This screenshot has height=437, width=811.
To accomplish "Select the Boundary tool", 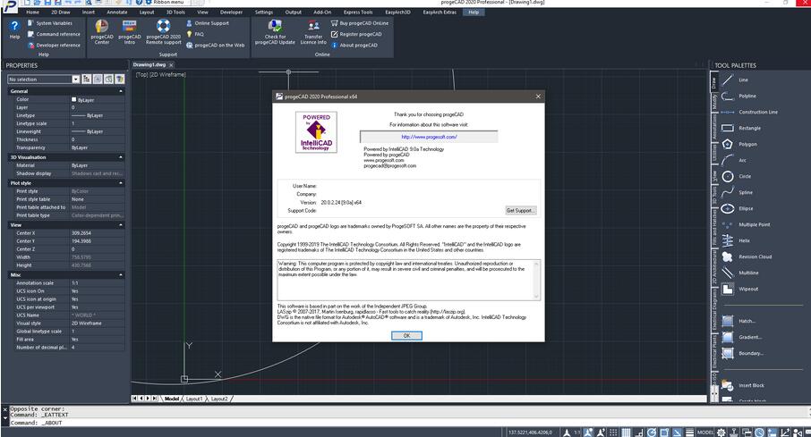I will pyautogui.click(x=742, y=353).
